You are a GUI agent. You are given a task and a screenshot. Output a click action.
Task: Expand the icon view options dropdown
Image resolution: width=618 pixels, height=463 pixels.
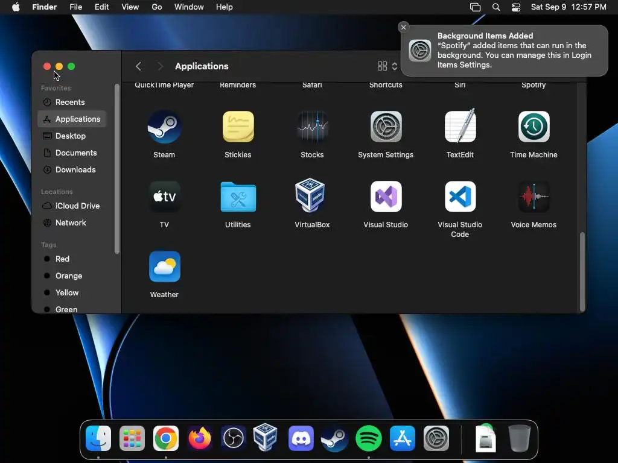(x=395, y=66)
